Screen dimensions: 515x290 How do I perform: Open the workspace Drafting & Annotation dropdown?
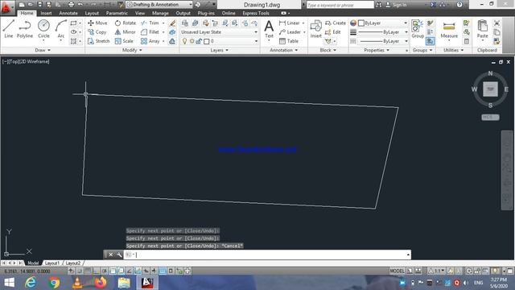(159, 5)
